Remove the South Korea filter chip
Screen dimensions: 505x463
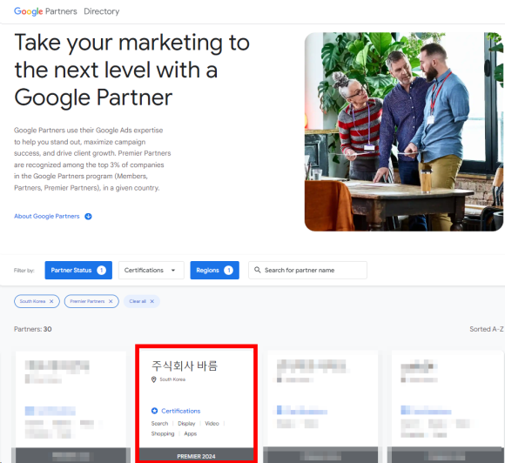pos(51,301)
